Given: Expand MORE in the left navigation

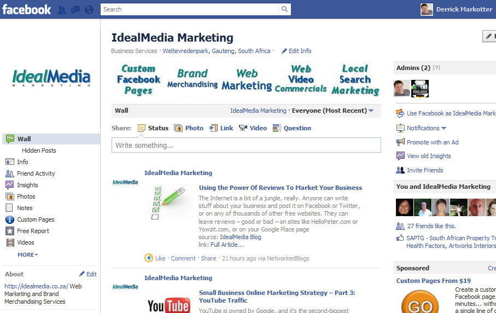Looking at the screenshot, I should pos(28,255).
